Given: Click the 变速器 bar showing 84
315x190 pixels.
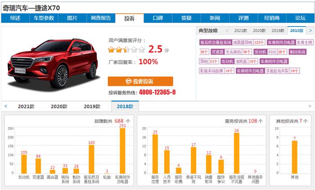Looking at the screenshot, I should (38, 166).
